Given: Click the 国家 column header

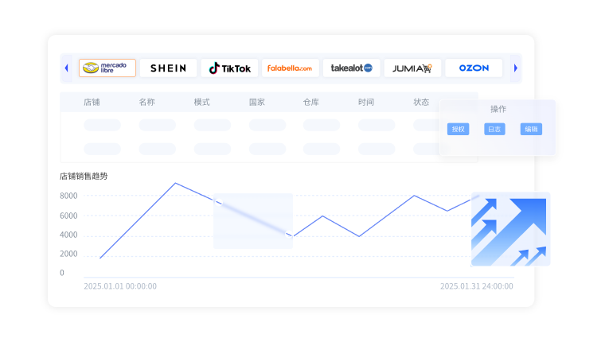Looking at the screenshot, I should [257, 102].
